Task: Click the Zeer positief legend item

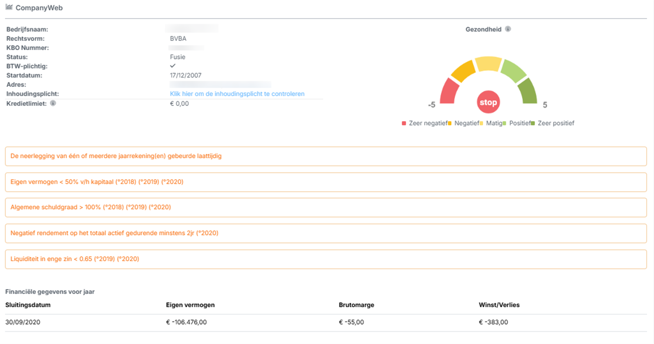Action: [x=555, y=123]
